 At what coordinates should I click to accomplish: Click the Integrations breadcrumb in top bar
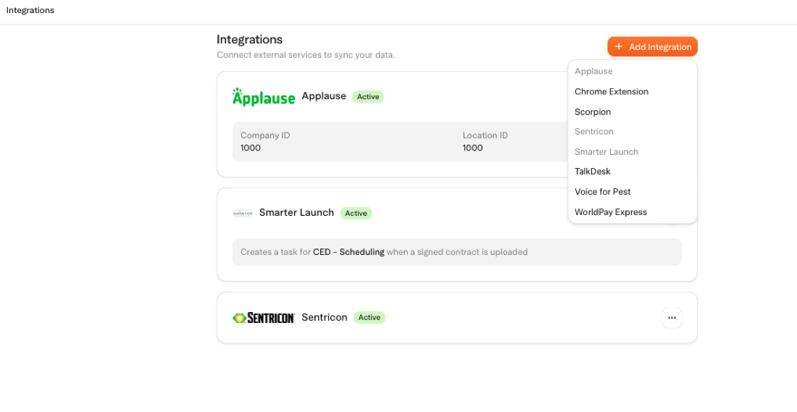point(30,10)
